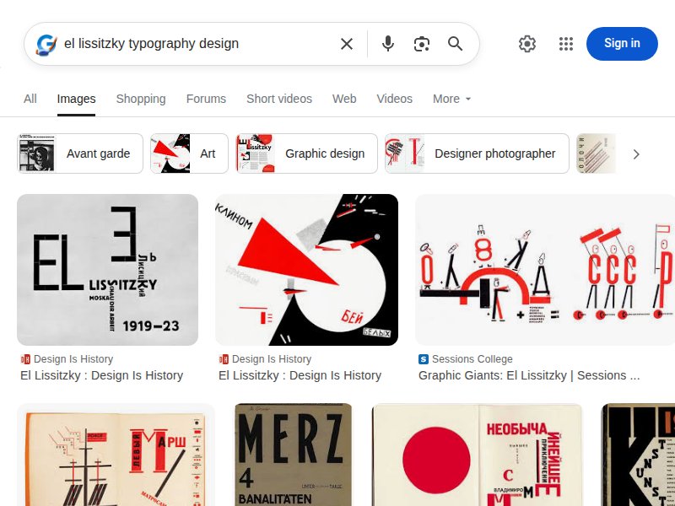The height and width of the screenshot is (506, 675).
Task: Toggle the Avant garde filter chip
Action: coord(79,153)
